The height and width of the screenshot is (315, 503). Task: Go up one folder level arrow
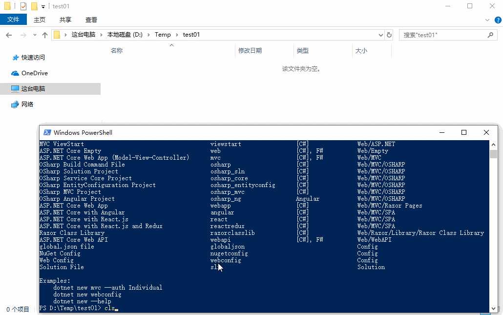[x=45, y=35]
